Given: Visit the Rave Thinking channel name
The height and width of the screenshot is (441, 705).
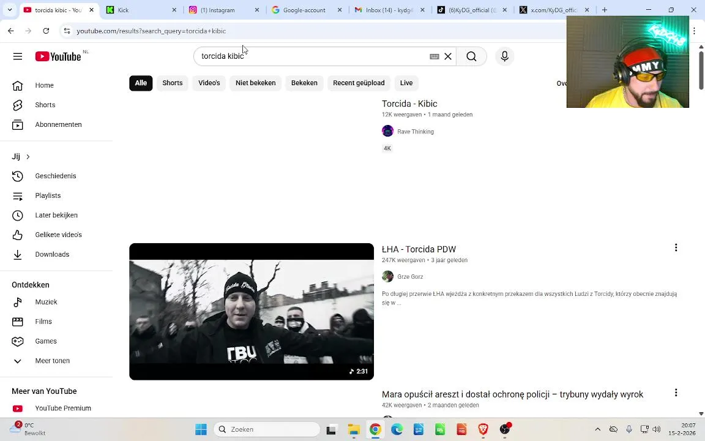Looking at the screenshot, I should point(416,132).
